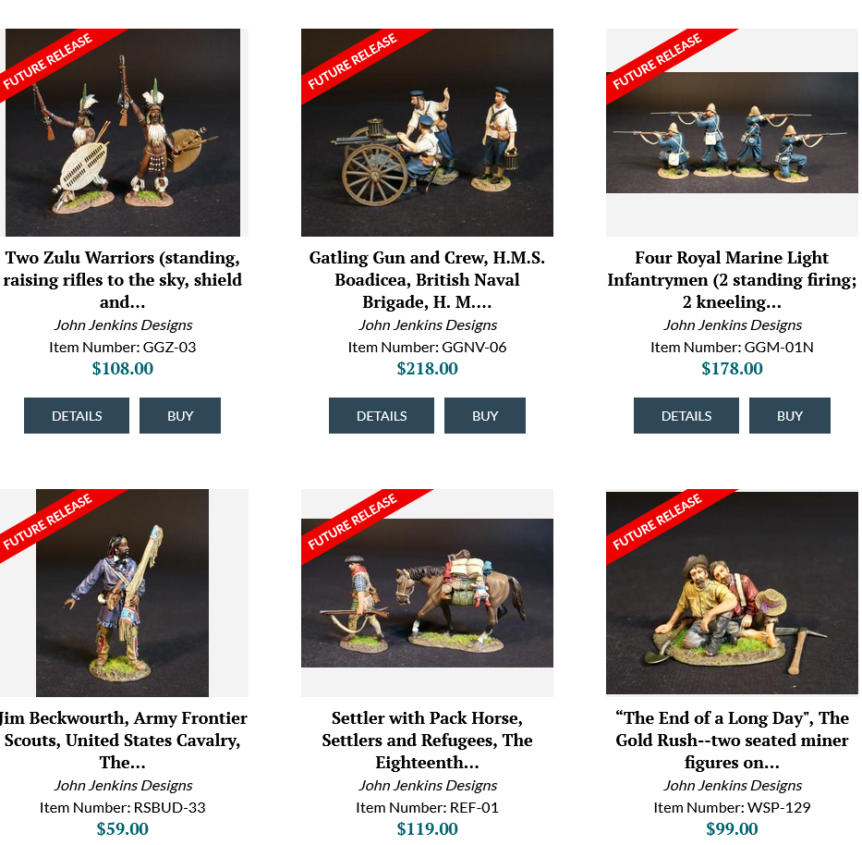The image size is (862, 845).
Task: View DETAILS for item GGM-01N
Action: tap(686, 416)
